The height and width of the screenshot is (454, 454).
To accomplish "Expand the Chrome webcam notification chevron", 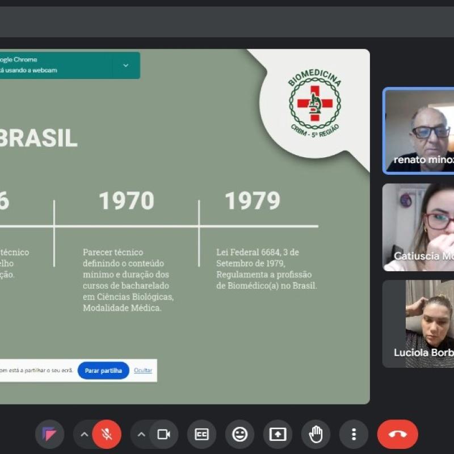I will (125, 65).
